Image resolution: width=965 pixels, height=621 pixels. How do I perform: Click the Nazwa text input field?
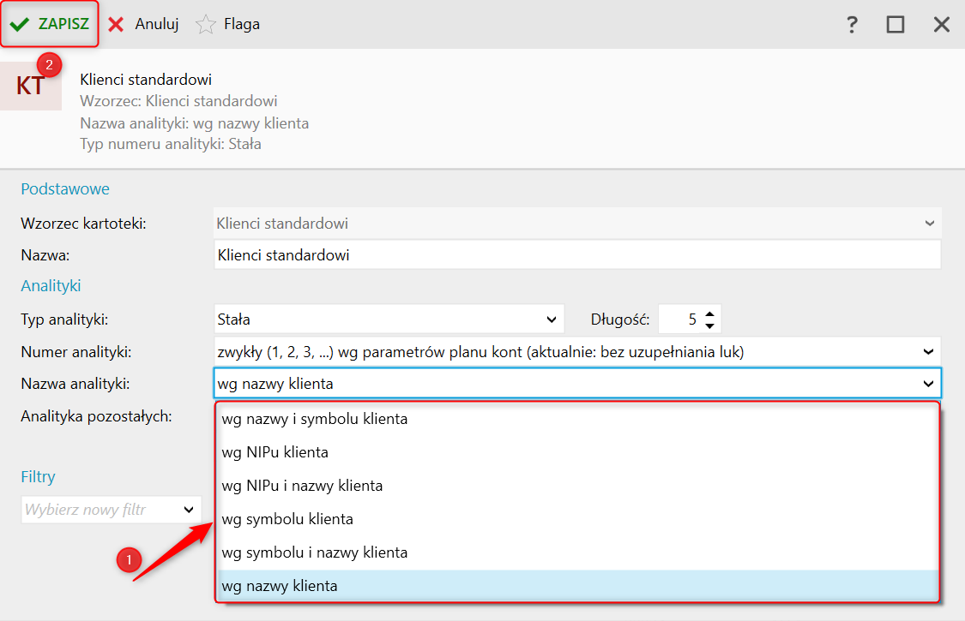point(576,255)
